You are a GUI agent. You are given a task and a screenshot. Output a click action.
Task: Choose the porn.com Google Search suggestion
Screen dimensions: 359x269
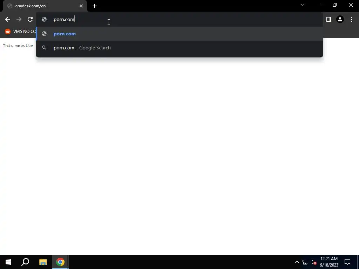tap(179, 48)
